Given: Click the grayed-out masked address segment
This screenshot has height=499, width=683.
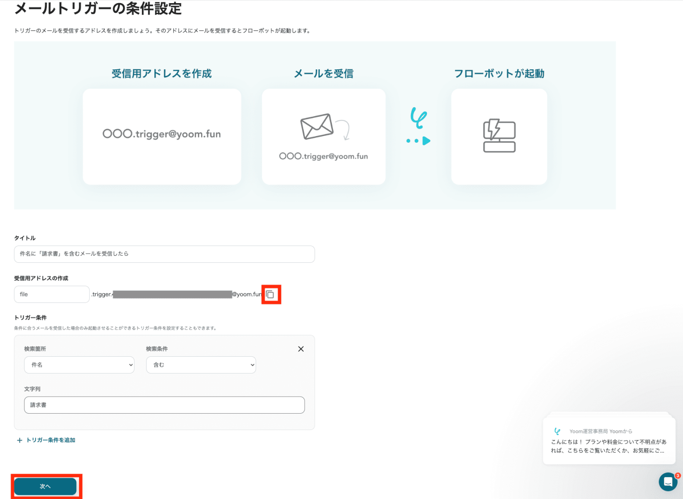Looking at the screenshot, I should point(172,294).
